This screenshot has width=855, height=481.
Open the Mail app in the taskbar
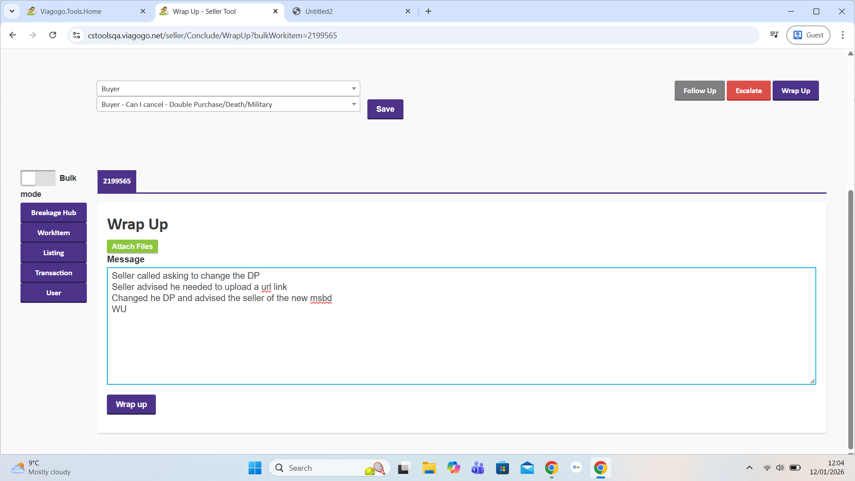coord(527,468)
